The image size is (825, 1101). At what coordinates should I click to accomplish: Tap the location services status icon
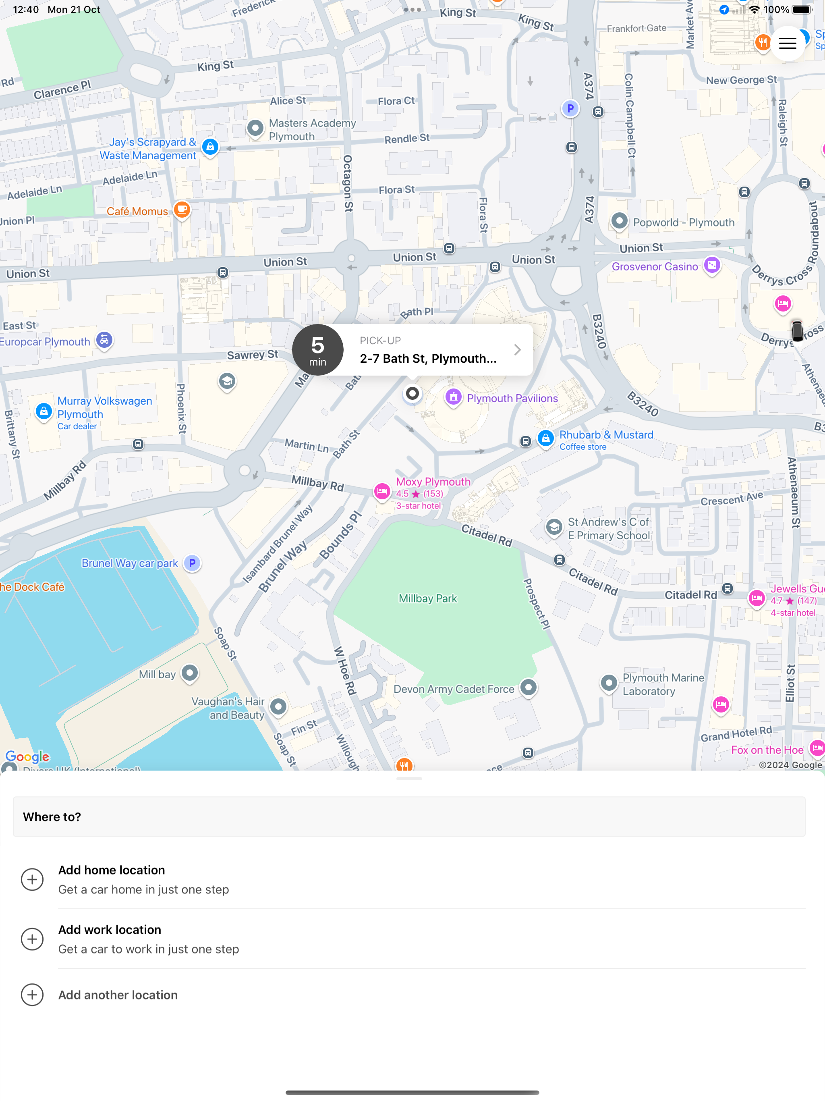[x=724, y=9]
